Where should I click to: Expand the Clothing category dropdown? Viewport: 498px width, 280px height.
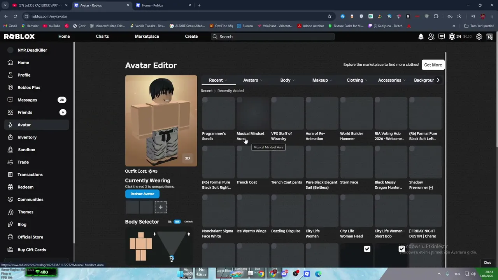pos(357,80)
